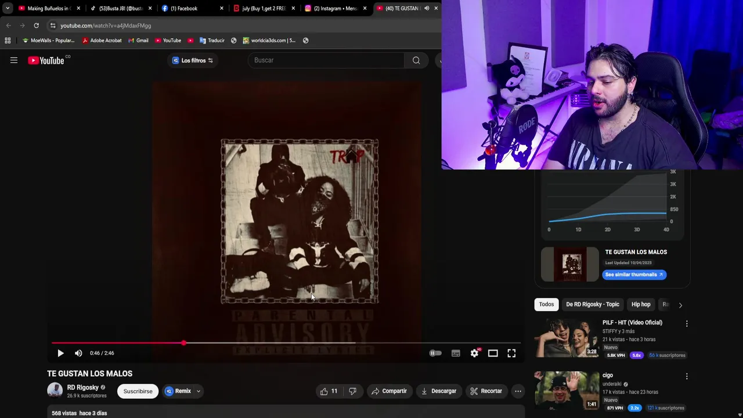Image resolution: width=743 pixels, height=418 pixels.
Task: Click the cigo video title
Action: point(608,376)
